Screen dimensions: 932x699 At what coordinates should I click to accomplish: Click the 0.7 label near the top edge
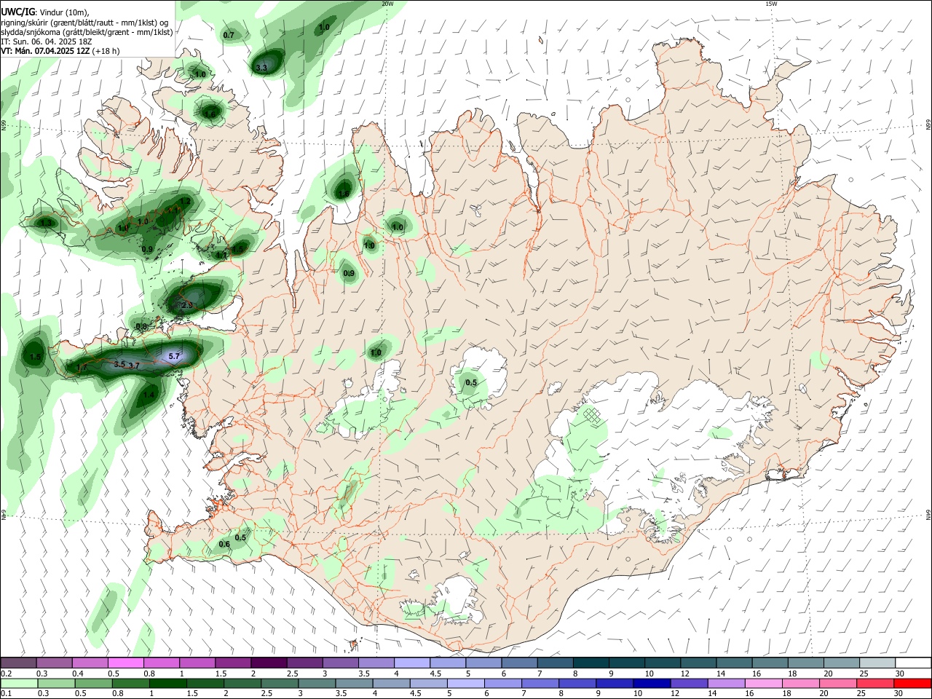pyautogui.click(x=229, y=35)
